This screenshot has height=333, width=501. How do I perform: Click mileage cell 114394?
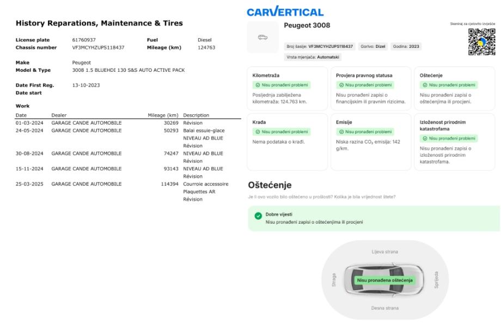coord(170,184)
